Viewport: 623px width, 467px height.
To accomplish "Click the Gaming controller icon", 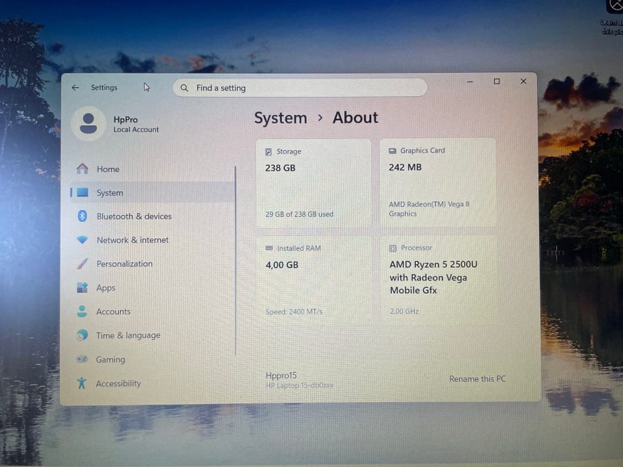I will click(82, 359).
